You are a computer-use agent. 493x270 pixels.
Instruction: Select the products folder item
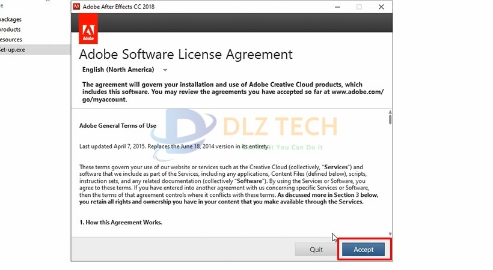click(10, 29)
